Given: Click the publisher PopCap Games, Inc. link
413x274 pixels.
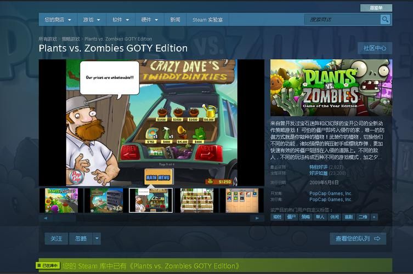Looking at the screenshot, I should coord(331,199).
